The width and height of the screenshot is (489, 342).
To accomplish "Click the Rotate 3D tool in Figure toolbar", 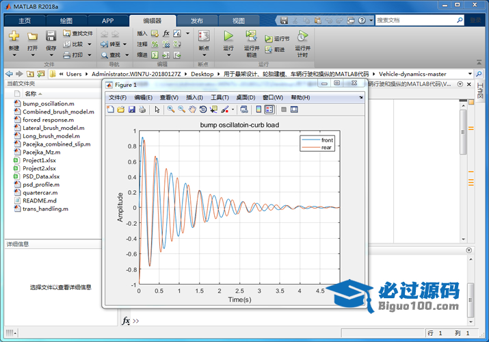I will click(202, 109).
